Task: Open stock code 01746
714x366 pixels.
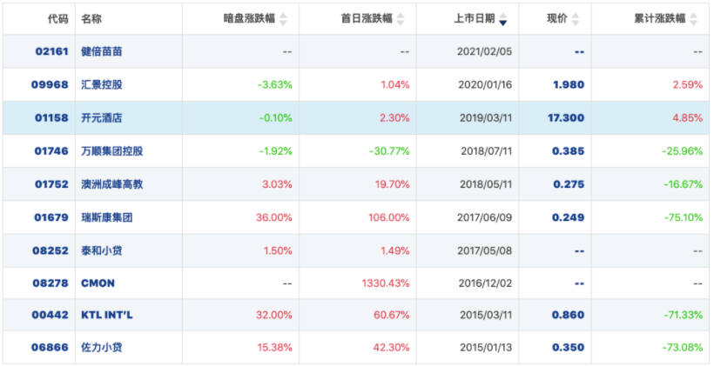Action: pyautogui.click(x=52, y=151)
